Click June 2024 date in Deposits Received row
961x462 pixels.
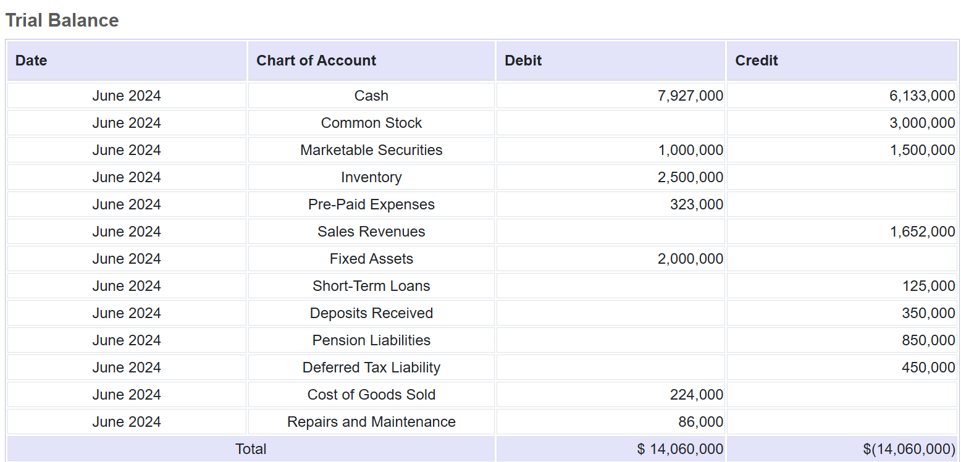[x=127, y=313]
